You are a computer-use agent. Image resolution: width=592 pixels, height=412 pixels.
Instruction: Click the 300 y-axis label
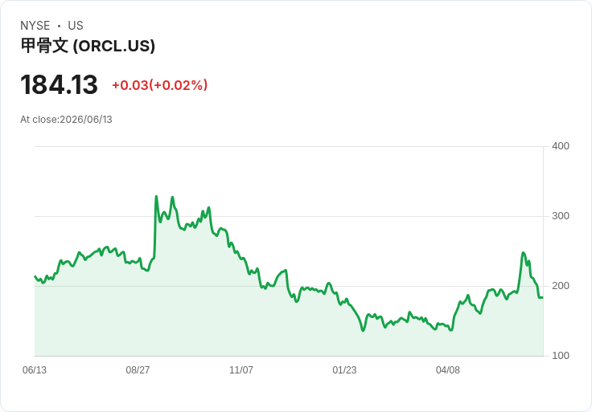(561, 216)
